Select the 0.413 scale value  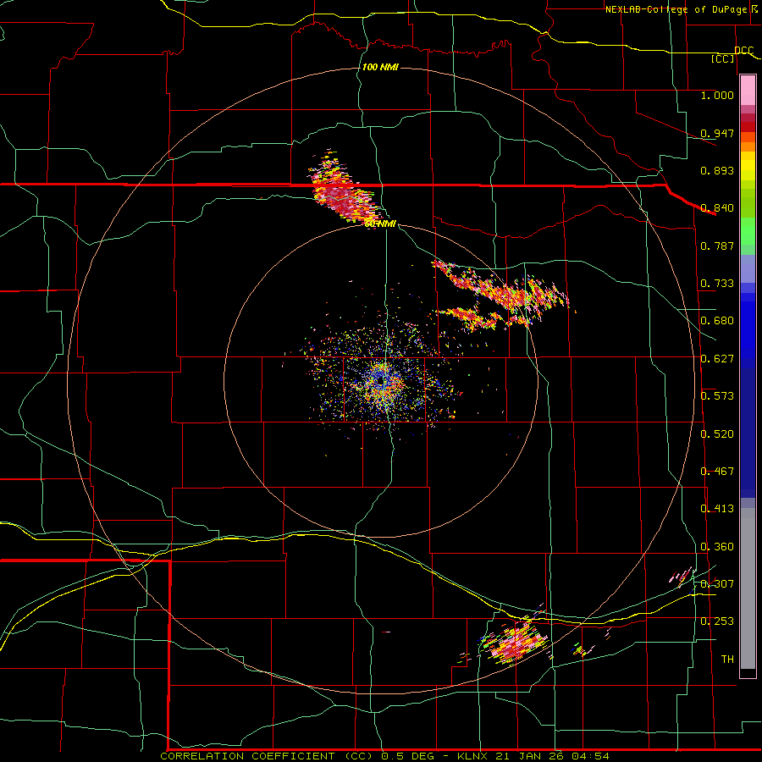[717, 509]
